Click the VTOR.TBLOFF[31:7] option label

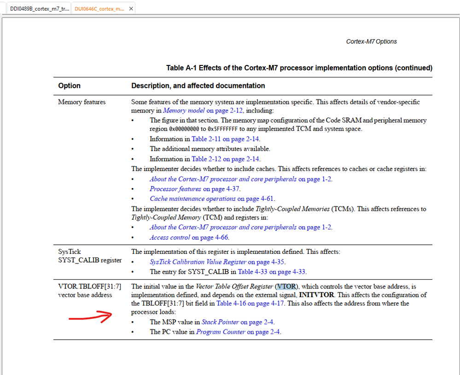(x=89, y=286)
